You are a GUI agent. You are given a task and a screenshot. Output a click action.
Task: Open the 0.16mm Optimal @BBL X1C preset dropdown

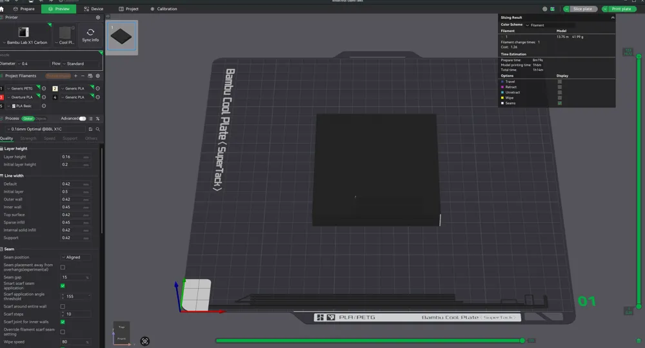pos(46,129)
